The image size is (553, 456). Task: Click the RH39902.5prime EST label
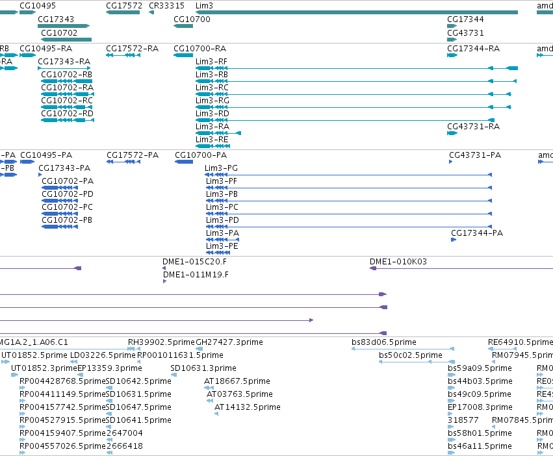click(161, 342)
